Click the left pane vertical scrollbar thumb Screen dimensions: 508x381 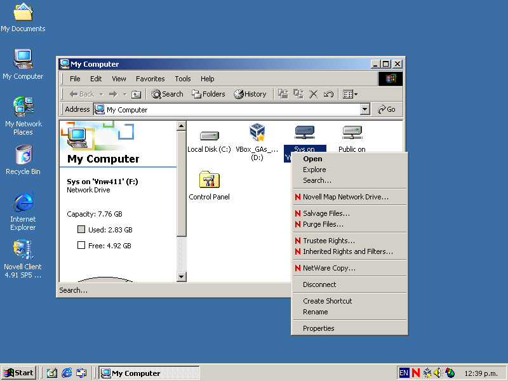tap(182, 184)
